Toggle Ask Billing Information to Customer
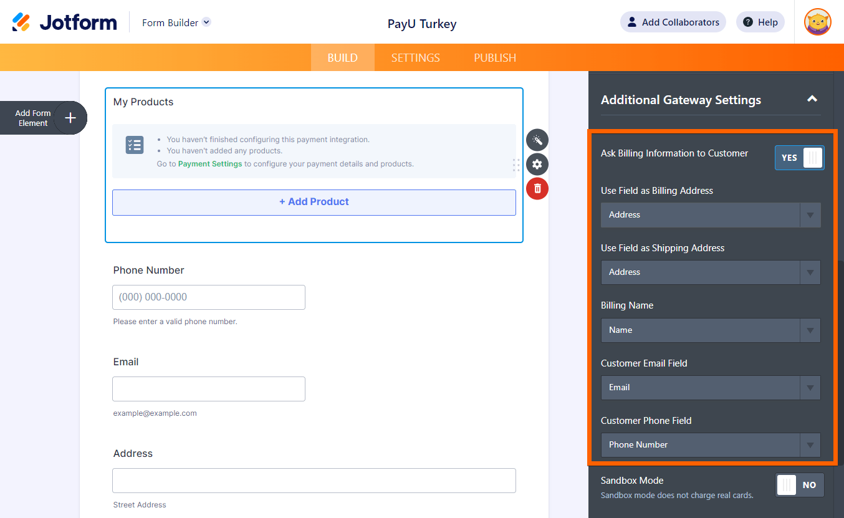 (x=799, y=158)
